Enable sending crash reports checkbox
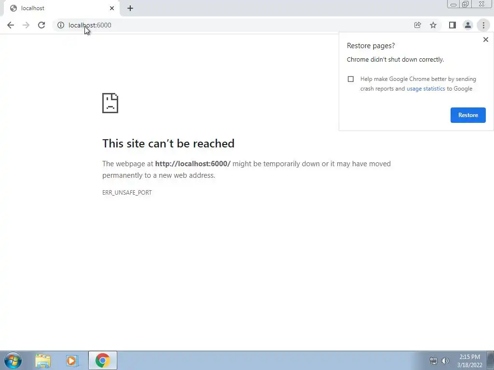This screenshot has width=494, height=370. (x=351, y=79)
